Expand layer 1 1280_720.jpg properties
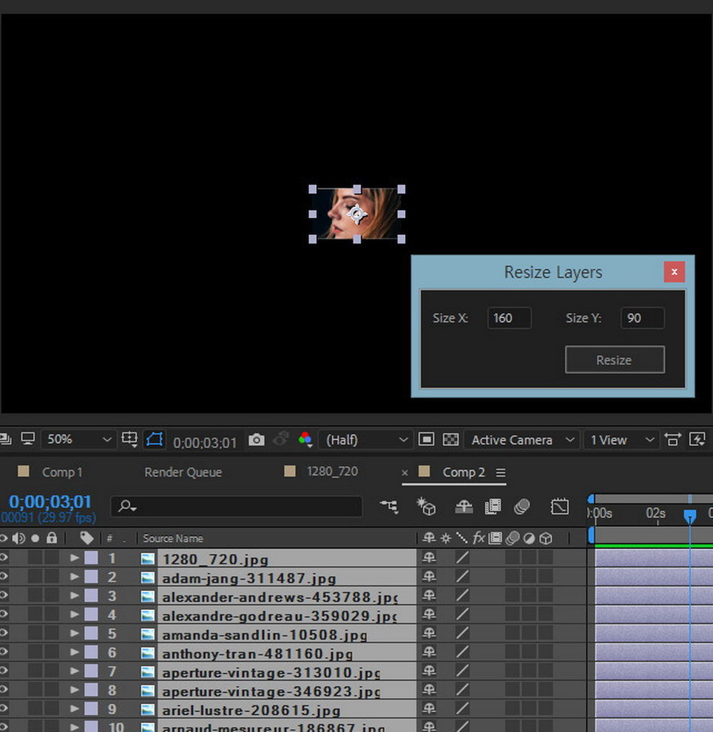The image size is (713, 732). pos(74,558)
